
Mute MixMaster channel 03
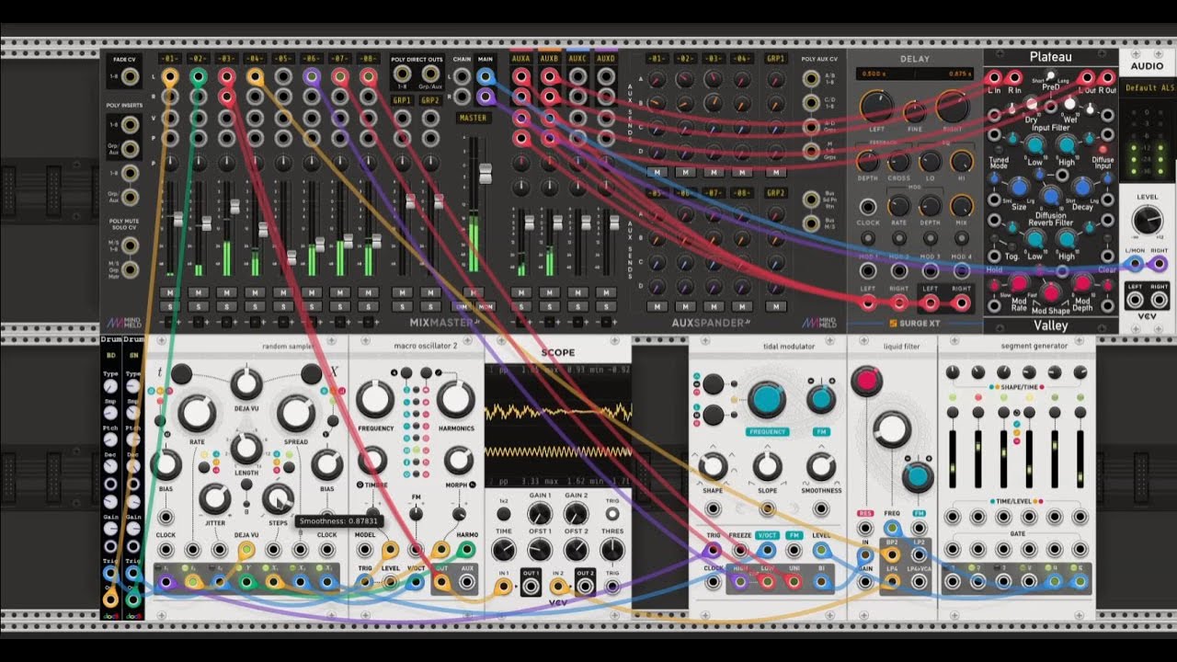tap(226, 292)
